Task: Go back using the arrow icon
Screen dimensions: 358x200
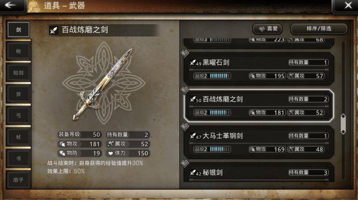Action: coord(11,5)
